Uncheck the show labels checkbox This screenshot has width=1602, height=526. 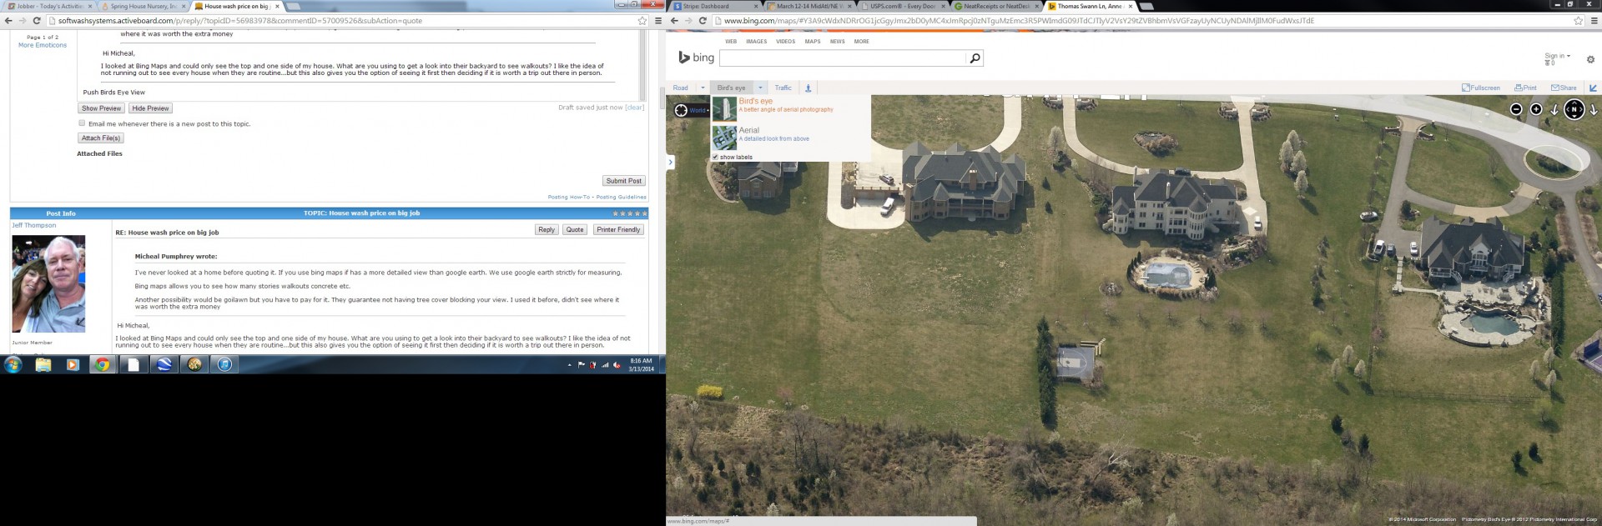715,157
